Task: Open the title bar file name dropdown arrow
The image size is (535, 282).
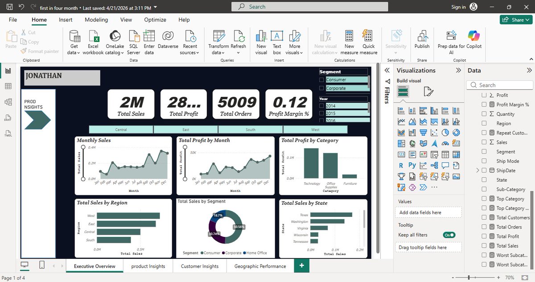Action: pyautogui.click(x=154, y=8)
